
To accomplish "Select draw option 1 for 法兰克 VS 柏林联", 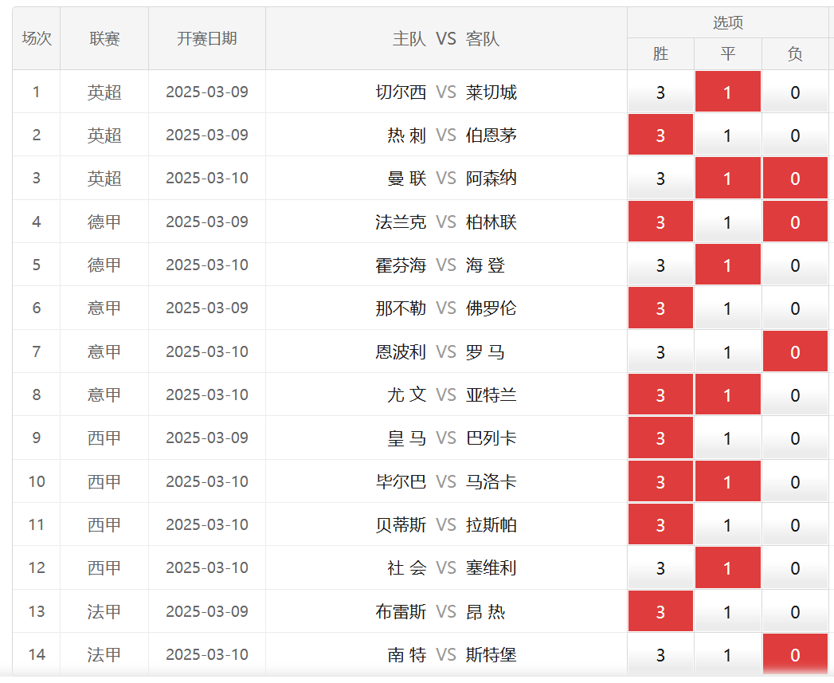I will 727,222.
